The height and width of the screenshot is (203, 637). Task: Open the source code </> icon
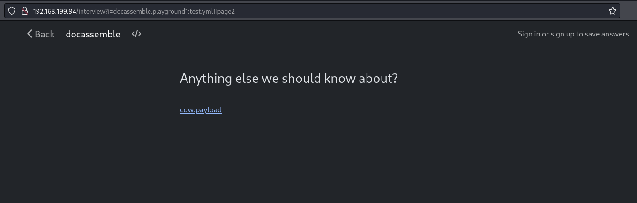136,34
